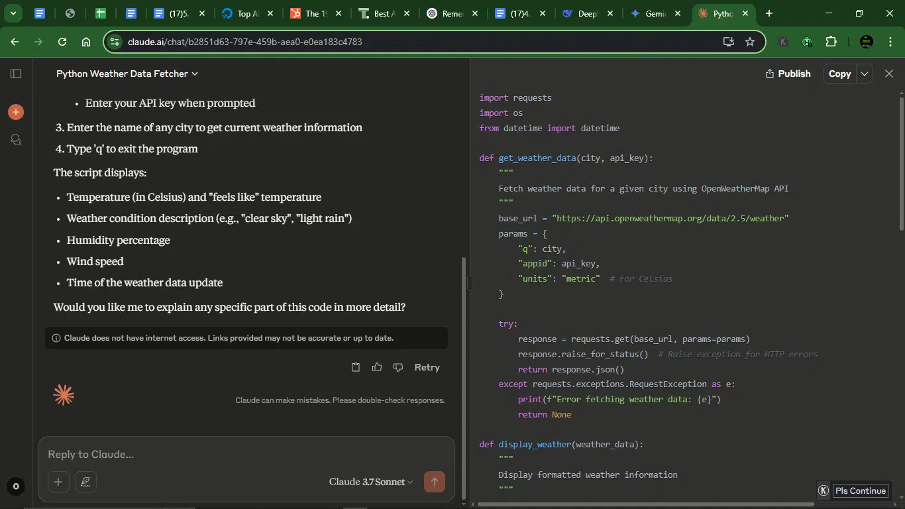Go back in browser history

click(15, 42)
